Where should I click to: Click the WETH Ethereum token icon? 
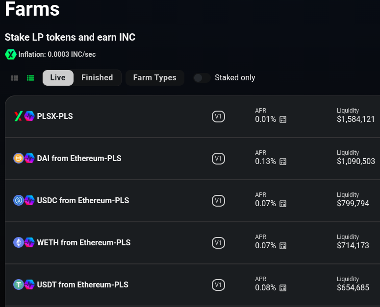tap(19, 242)
